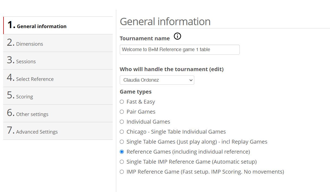Viewport: 330px width, 192px height.
Task: Select Individual Games option
Action: [122, 122]
